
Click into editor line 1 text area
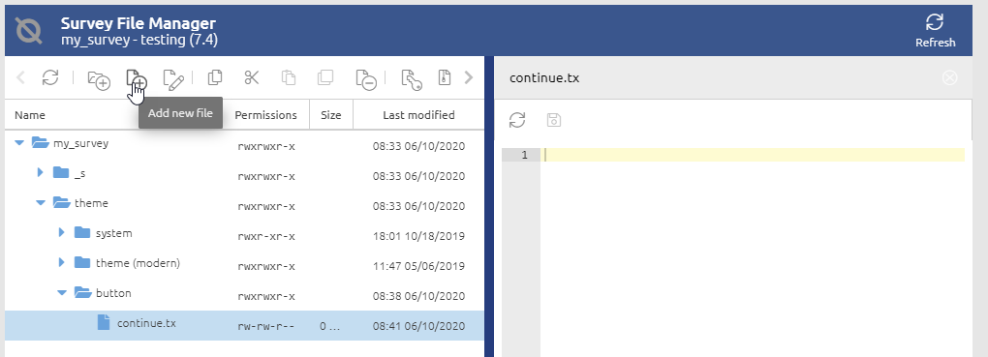pyautogui.click(x=755, y=155)
